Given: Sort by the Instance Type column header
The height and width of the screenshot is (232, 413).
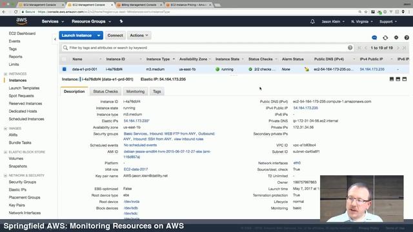Looking at the screenshot, I should click(158, 59).
